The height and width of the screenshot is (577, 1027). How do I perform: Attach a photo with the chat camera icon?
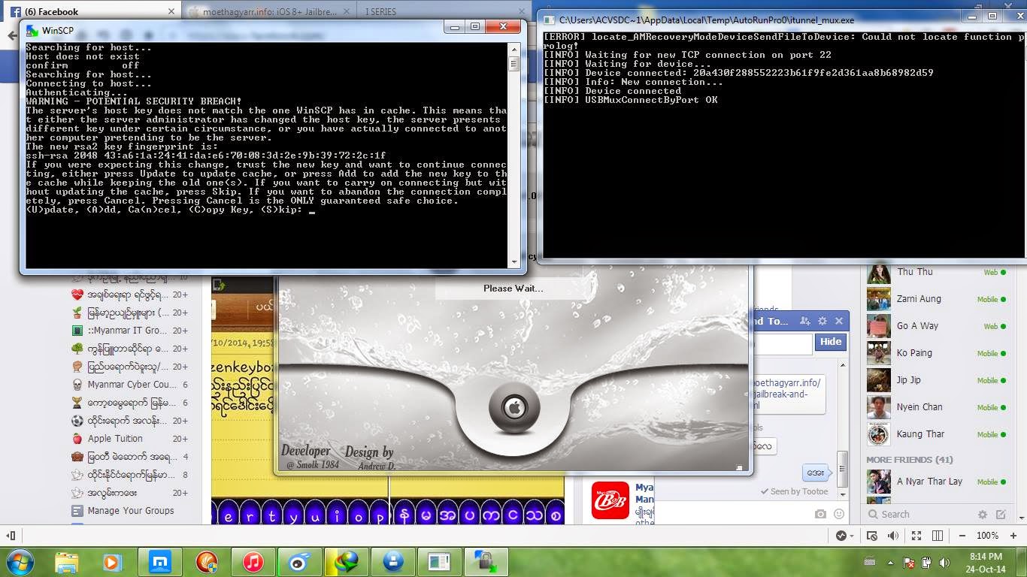(x=820, y=514)
